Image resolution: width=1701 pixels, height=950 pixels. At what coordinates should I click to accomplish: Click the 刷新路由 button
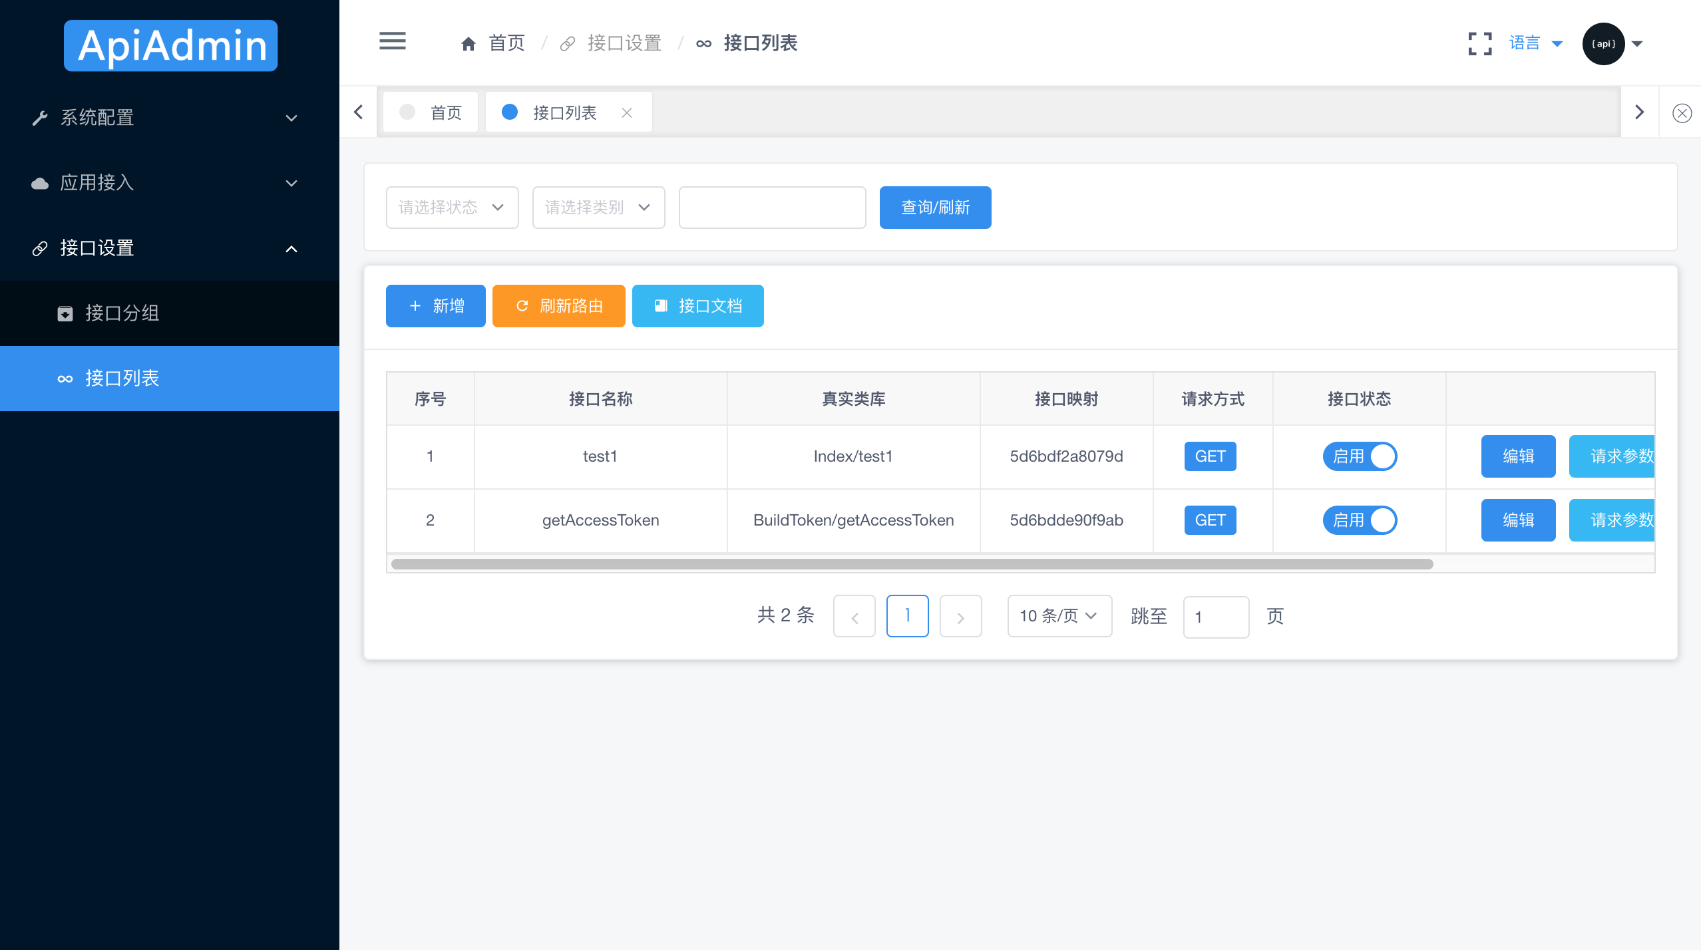click(559, 306)
